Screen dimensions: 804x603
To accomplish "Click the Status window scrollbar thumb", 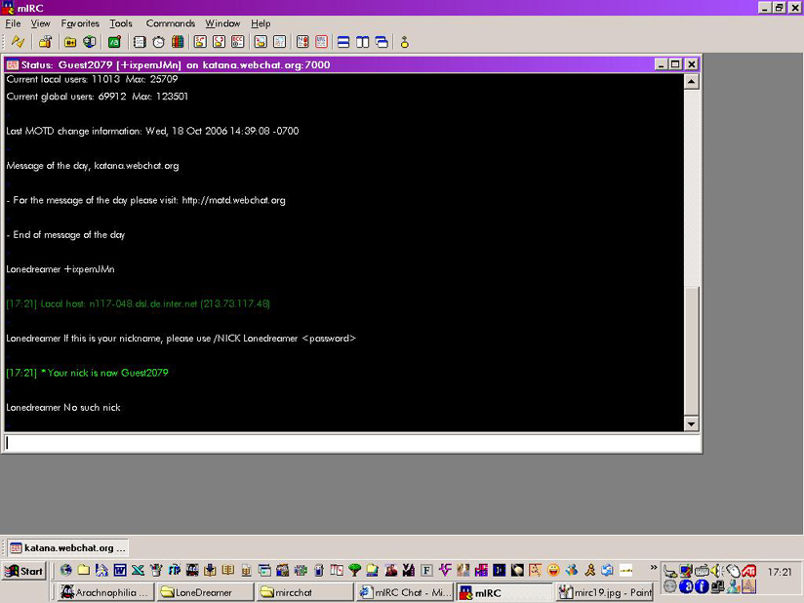I will [x=691, y=351].
